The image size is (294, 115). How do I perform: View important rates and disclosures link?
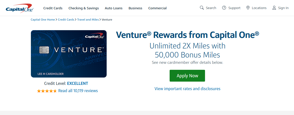point(188,89)
